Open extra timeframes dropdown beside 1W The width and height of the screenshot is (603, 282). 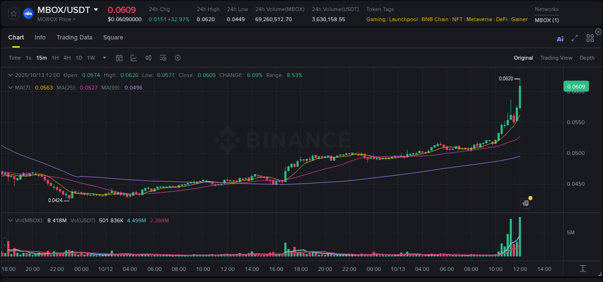click(104, 58)
